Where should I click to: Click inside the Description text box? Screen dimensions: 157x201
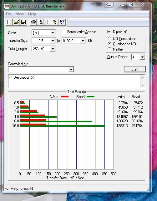(74, 81)
